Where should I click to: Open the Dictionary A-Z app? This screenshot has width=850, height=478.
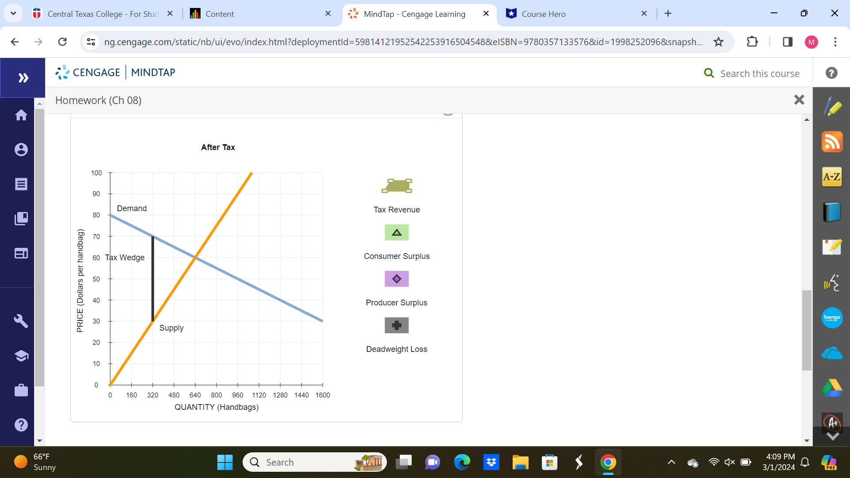click(x=832, y=177)
